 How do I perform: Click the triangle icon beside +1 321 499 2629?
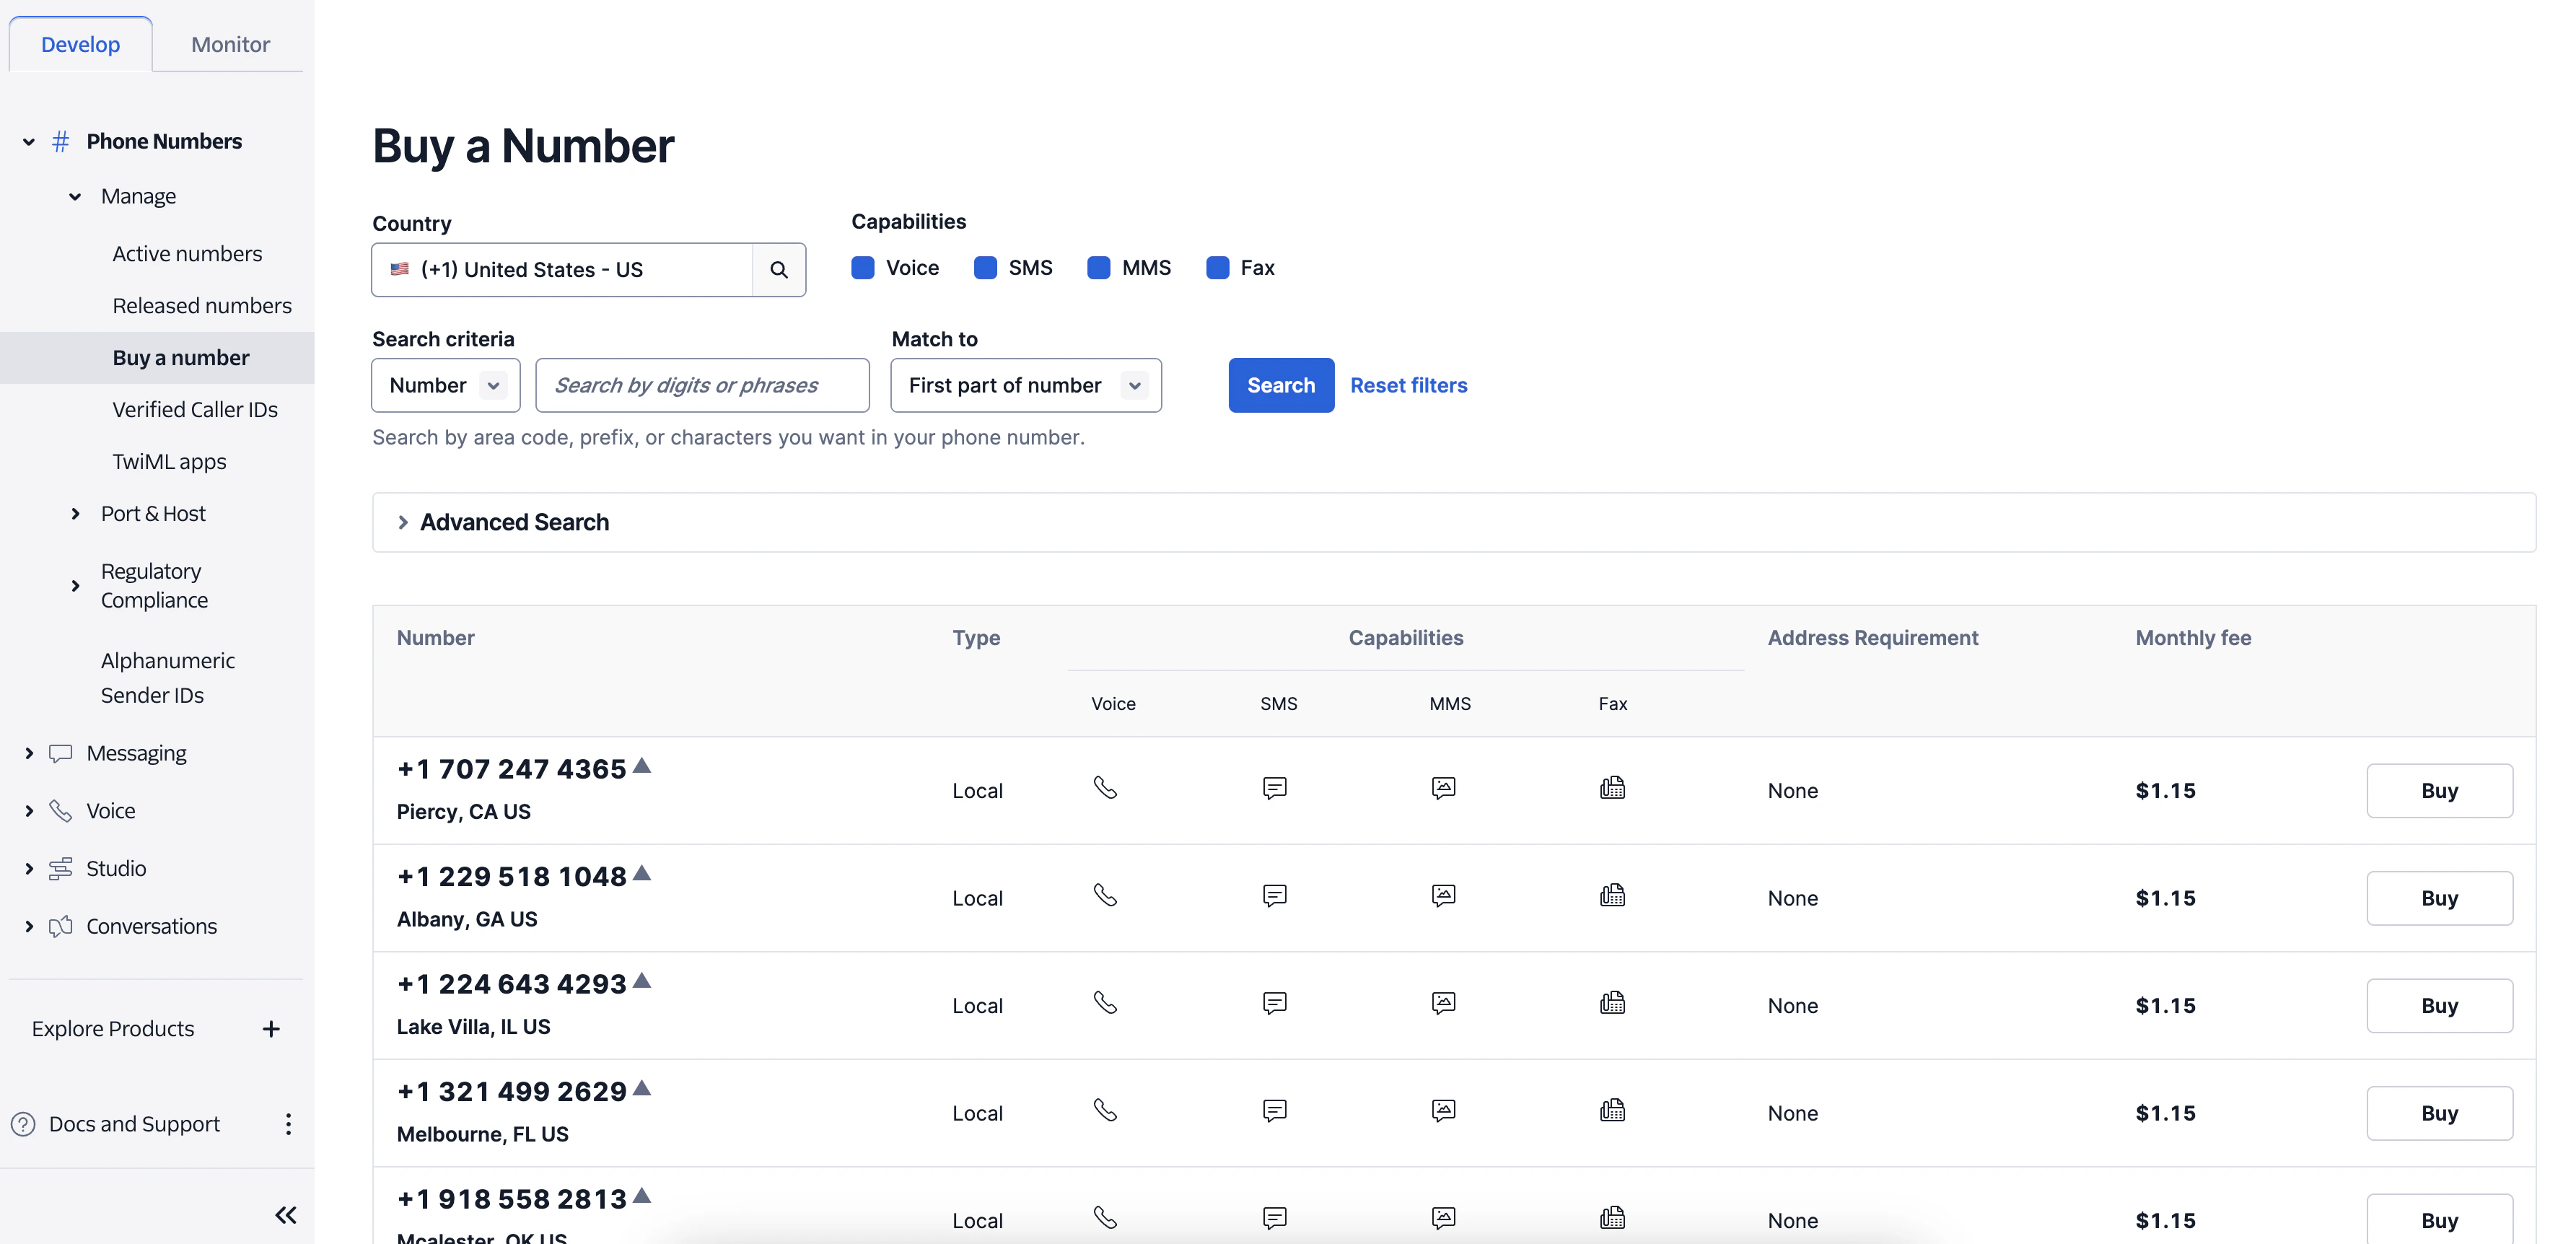642,1088
